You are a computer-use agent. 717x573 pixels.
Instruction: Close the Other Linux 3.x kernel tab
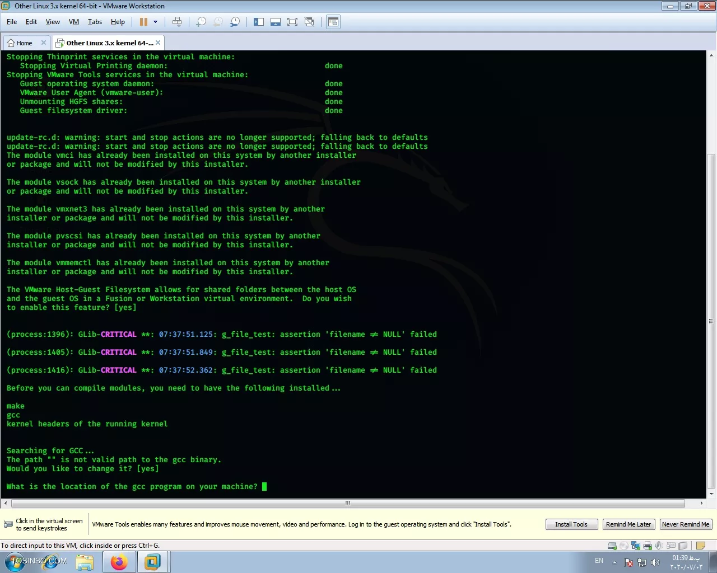point(158,43)
